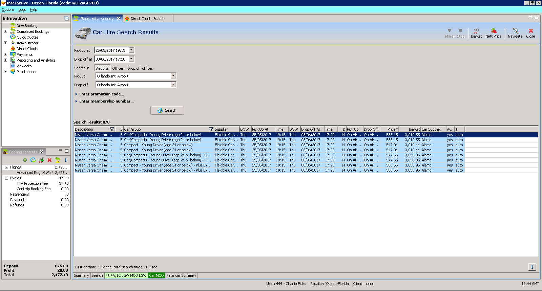This screenshot has height=291, width=542.
Task: Select the Offices search option
Action: tap(118, 68)
